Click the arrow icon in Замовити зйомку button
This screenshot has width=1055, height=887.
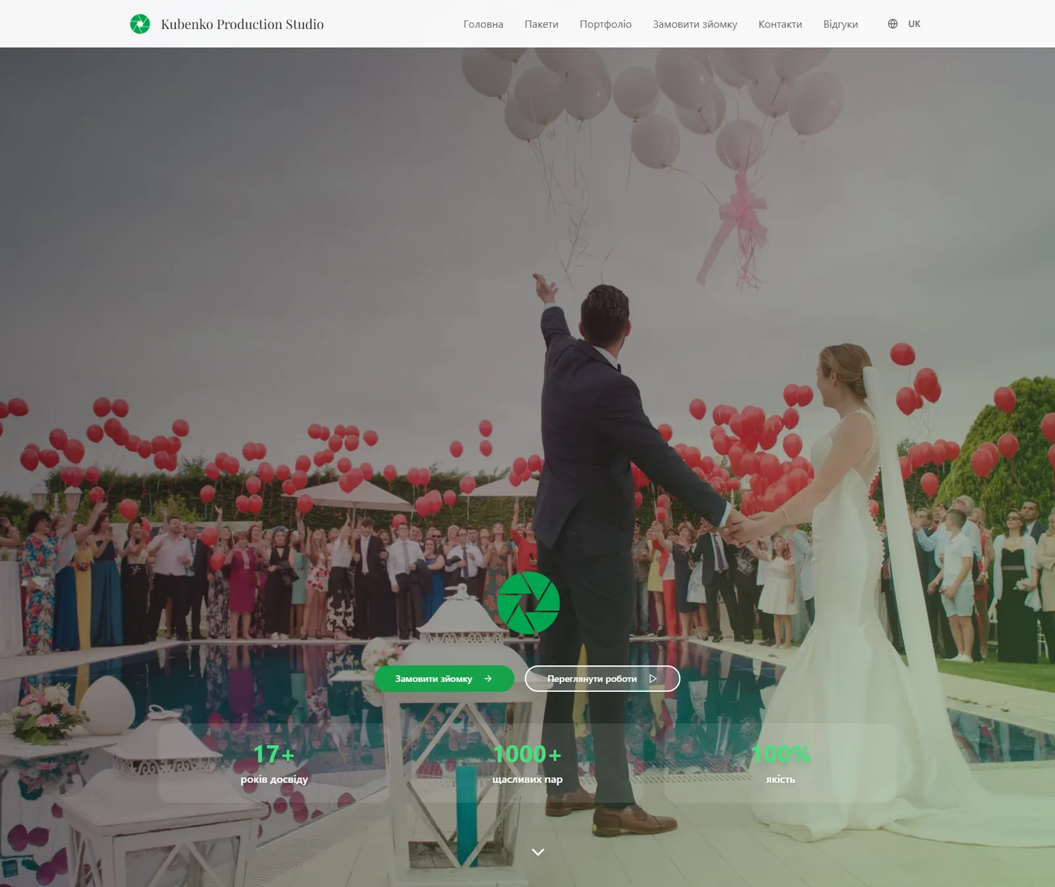[488, 679]
